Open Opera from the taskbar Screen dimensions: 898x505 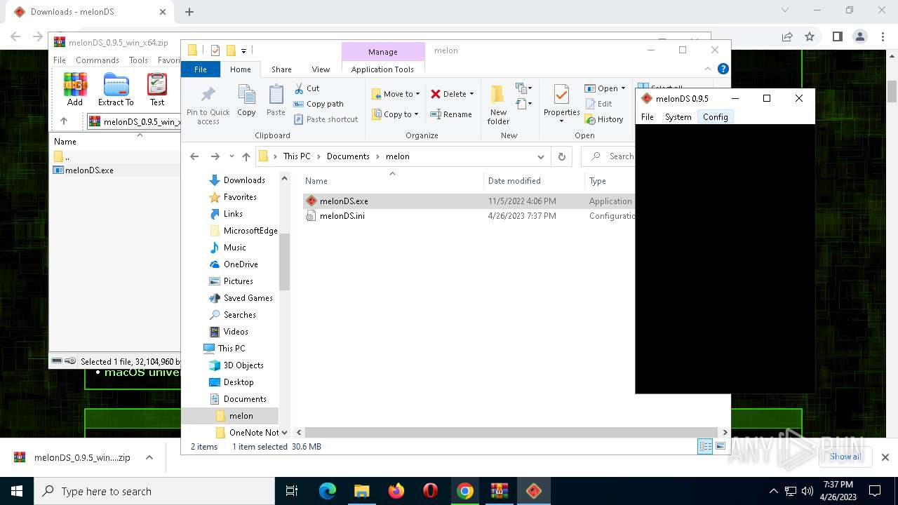coord(431,491)
